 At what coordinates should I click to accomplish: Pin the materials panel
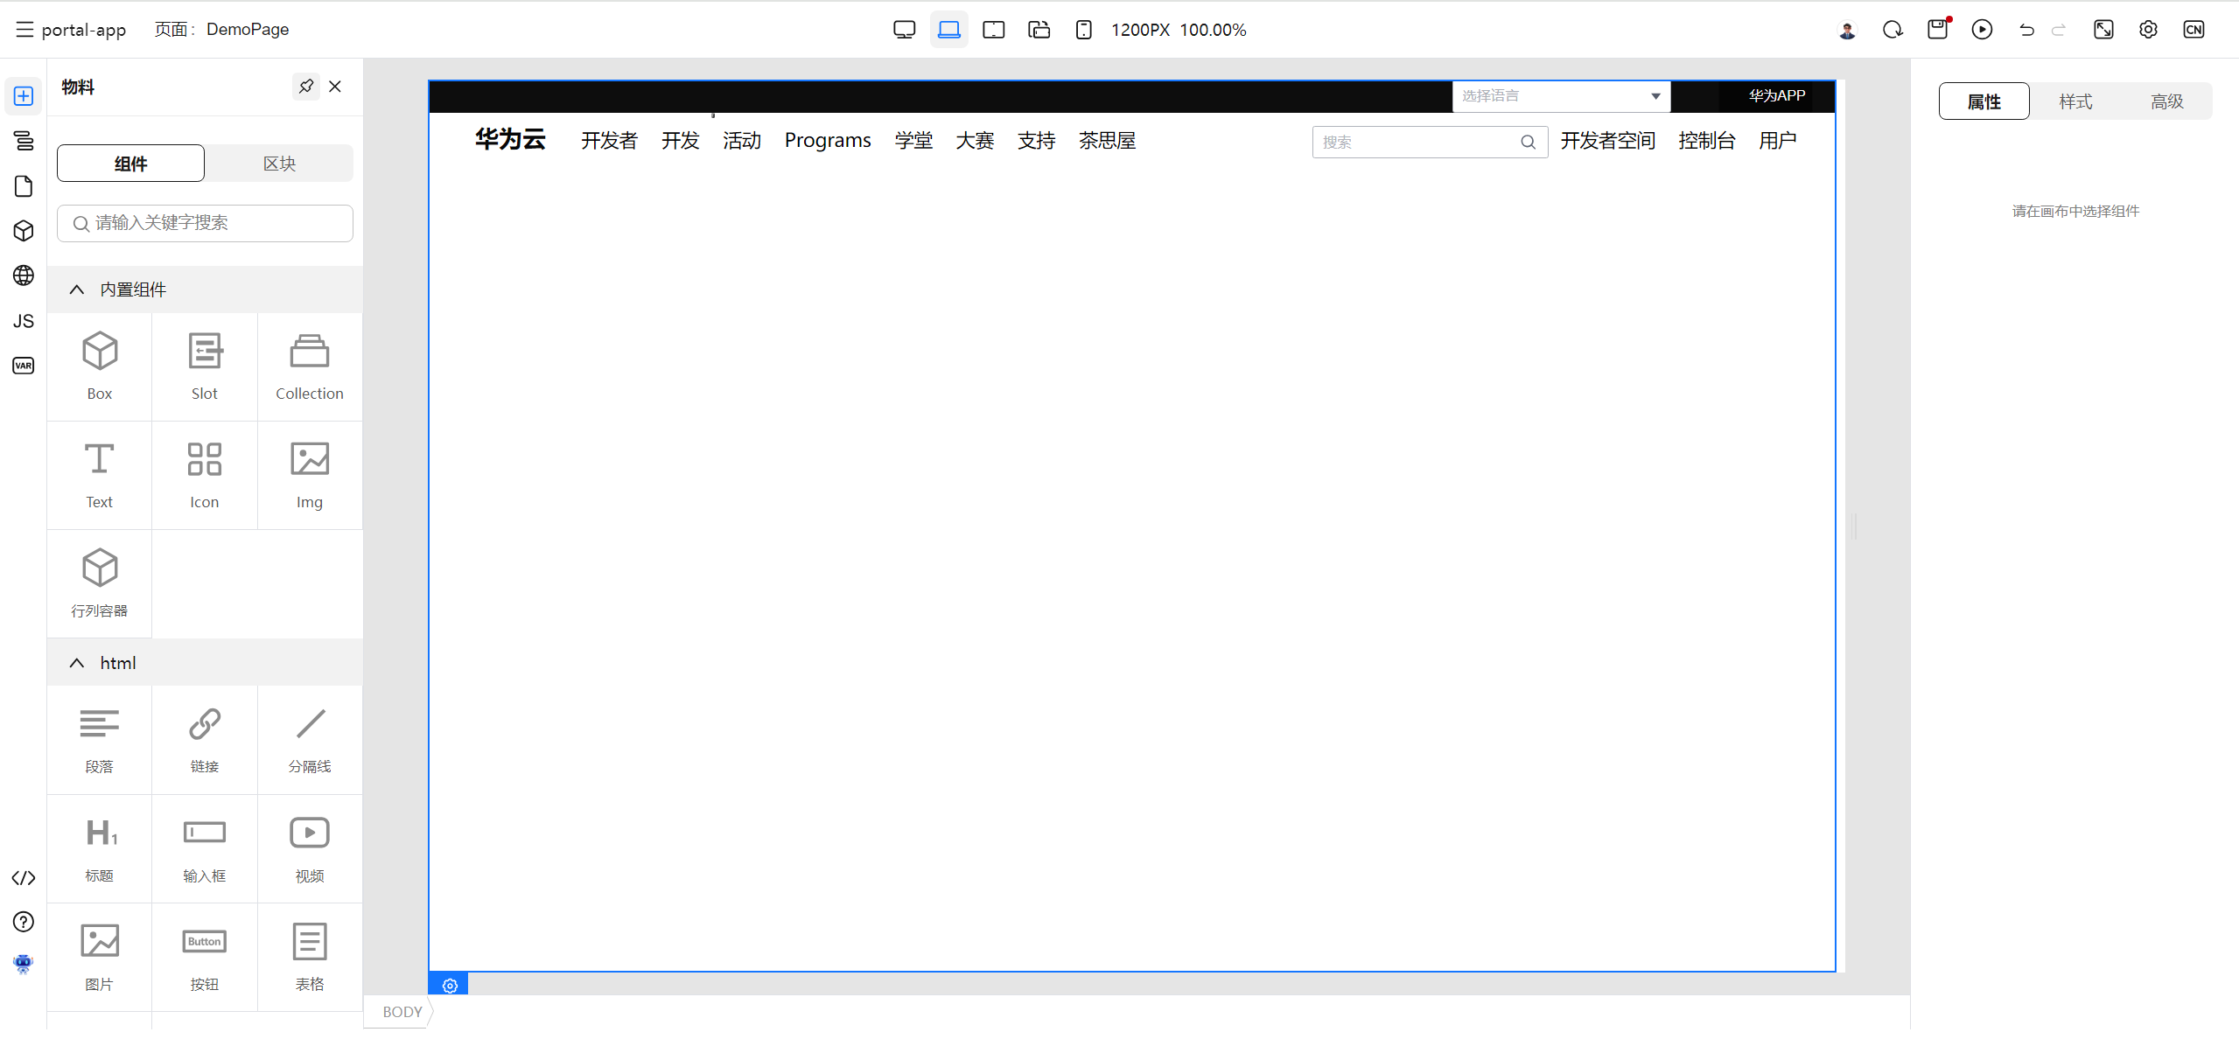[305, 87]
